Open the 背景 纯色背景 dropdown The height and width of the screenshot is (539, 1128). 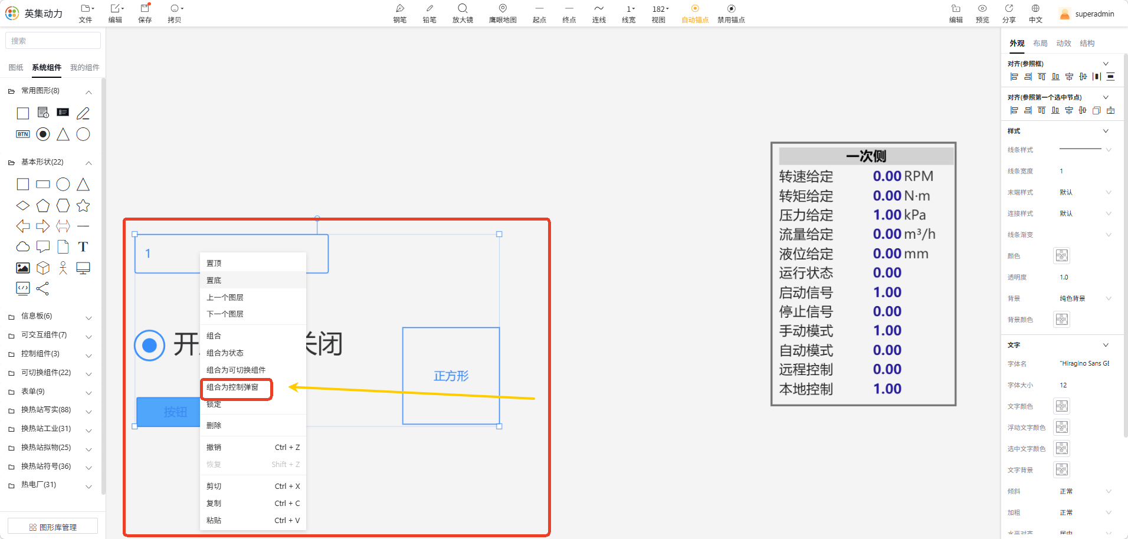1086,298
